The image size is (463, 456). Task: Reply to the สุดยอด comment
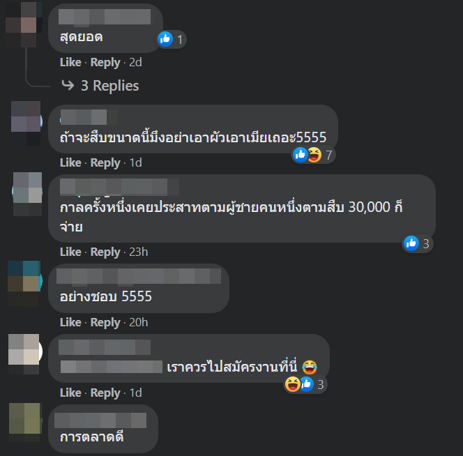[x=105, y=62]
